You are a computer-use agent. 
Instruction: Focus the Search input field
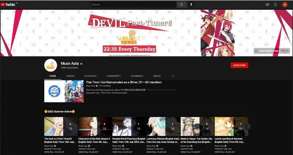click(134, 4)
